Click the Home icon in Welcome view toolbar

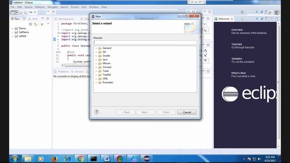(242, 19)
